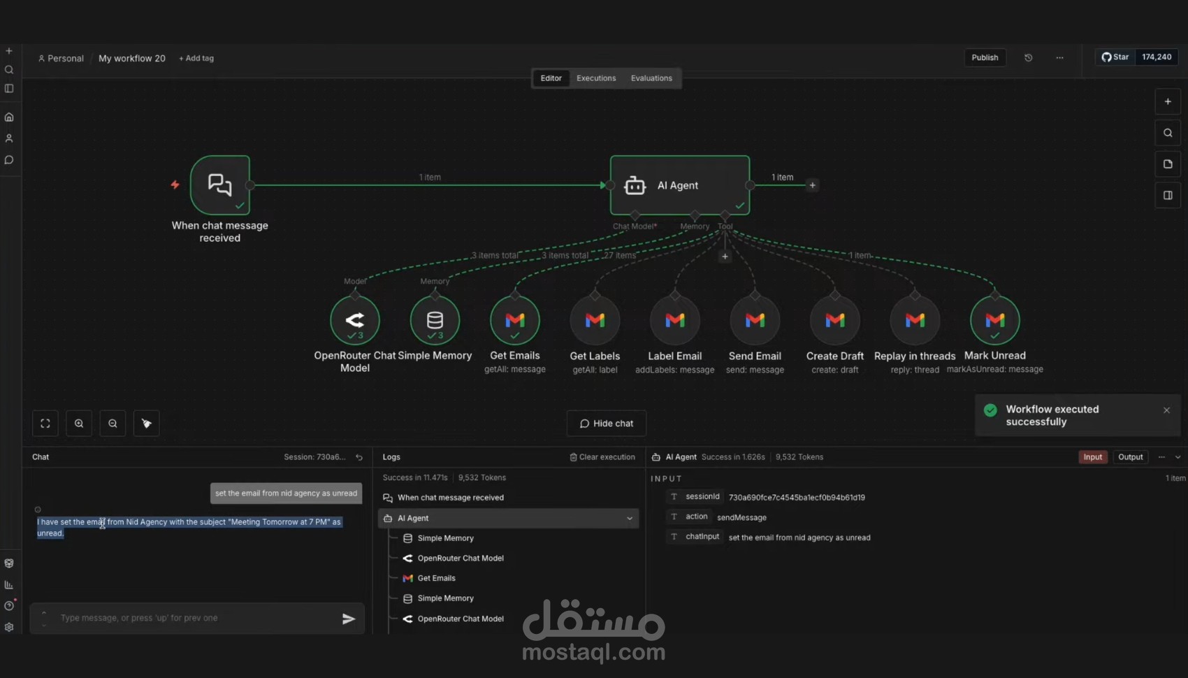Click the Hide chat button
The height and width of the screenshot is (678, 1188).
point(607,424)
